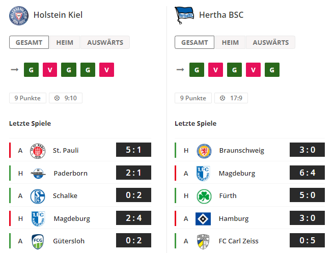Click the Braunschweig lion crest
334x253 pixels.
[204, 151]
